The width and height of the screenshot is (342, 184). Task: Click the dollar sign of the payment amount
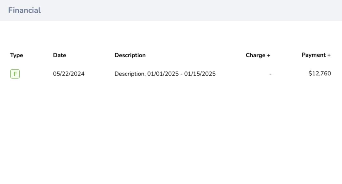click(x=310, y=73)
